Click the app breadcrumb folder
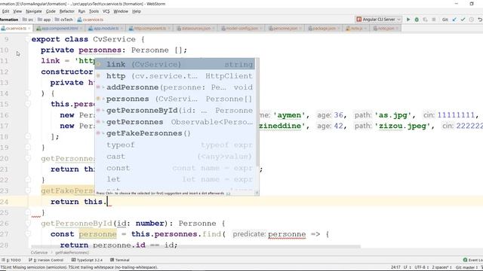The image size is (483, 271). tap(44, 20)
